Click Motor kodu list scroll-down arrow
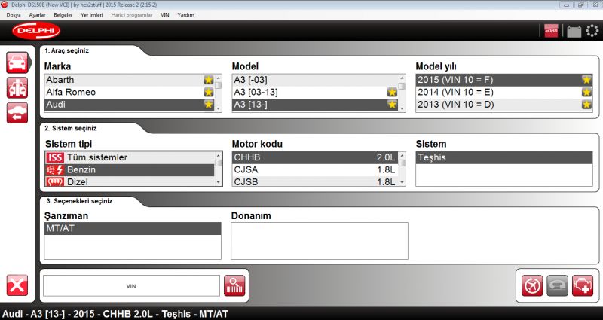Viewport: 603px width, 320px height. point(403,183)
